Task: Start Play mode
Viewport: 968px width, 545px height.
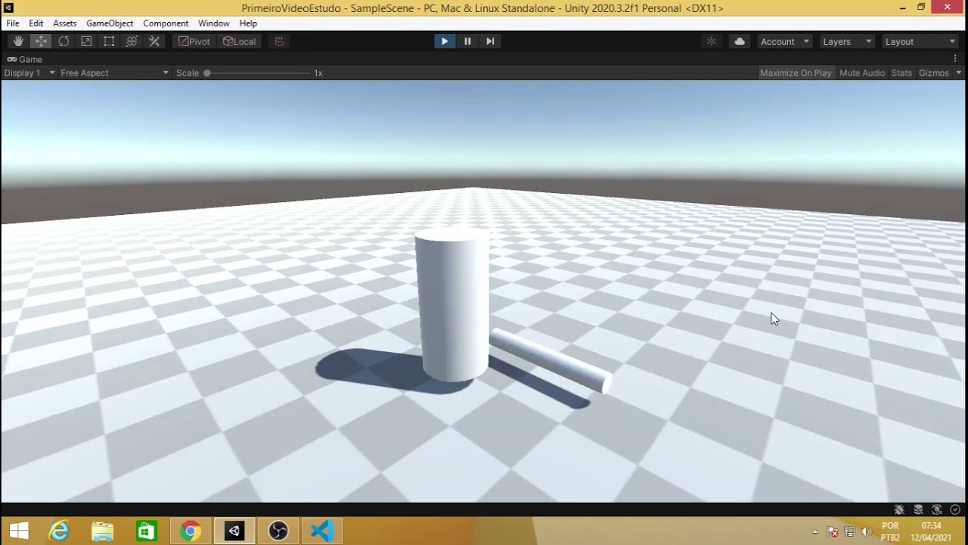Action: pos(445,42)
